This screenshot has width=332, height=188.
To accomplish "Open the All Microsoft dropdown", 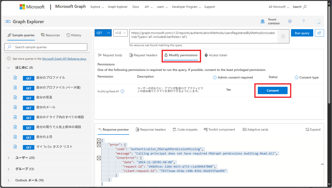I will click(x=279, y=7).
